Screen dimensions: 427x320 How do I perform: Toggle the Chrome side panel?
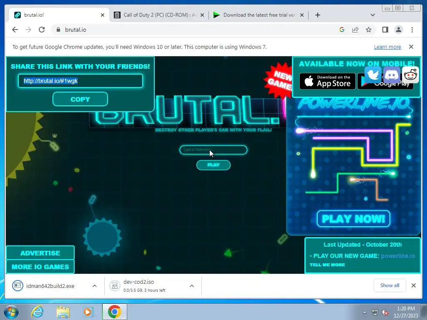[385, 30]
